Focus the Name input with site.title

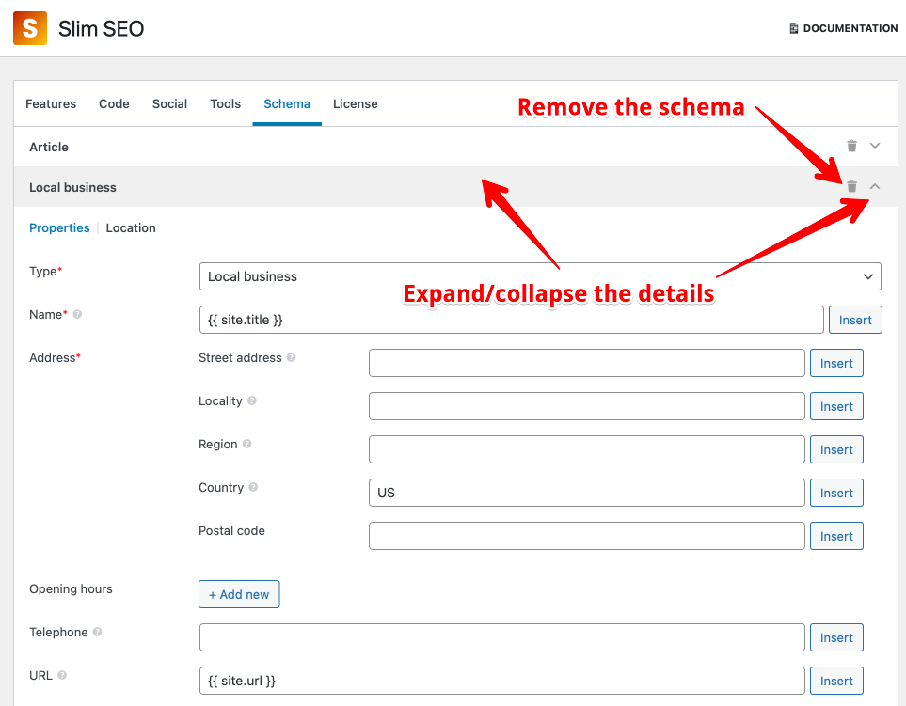[x=512, y=320]
